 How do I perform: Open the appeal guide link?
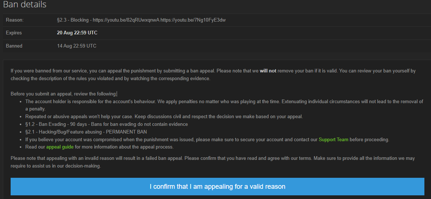(x=60, y=147)
